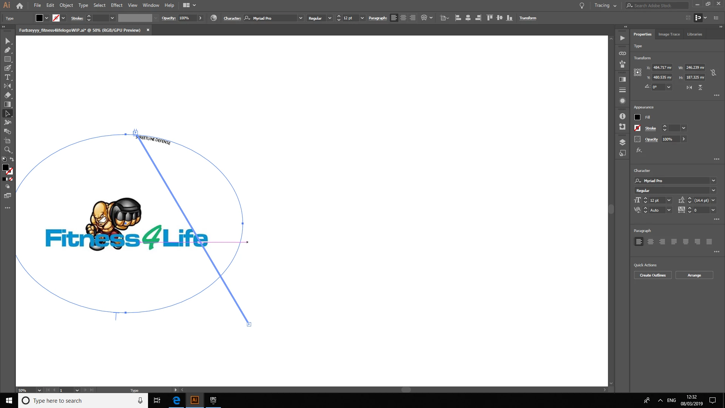Open the Layers panel icon
725x408 pixels.
(x=622, y=142)
